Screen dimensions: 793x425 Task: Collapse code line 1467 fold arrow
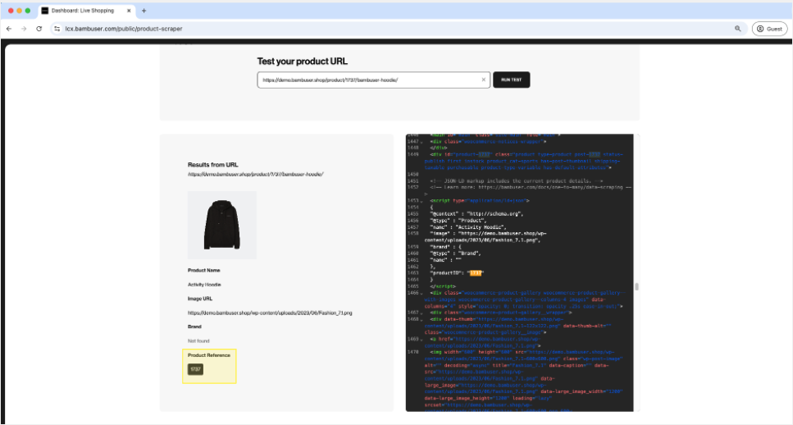(x=422, y=313)
